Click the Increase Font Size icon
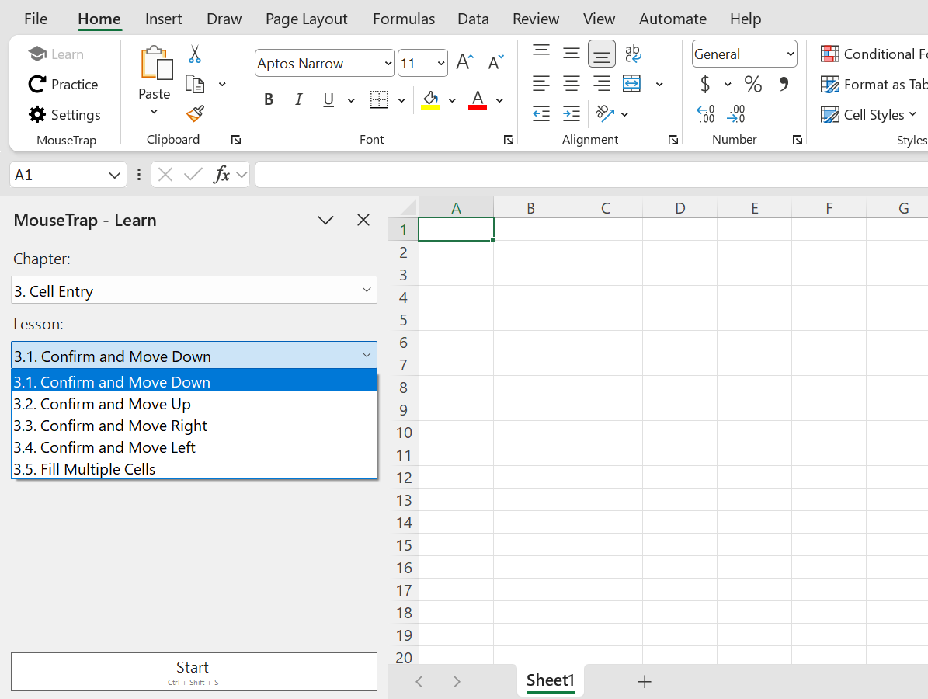928x699 pixels. point(464,63)
